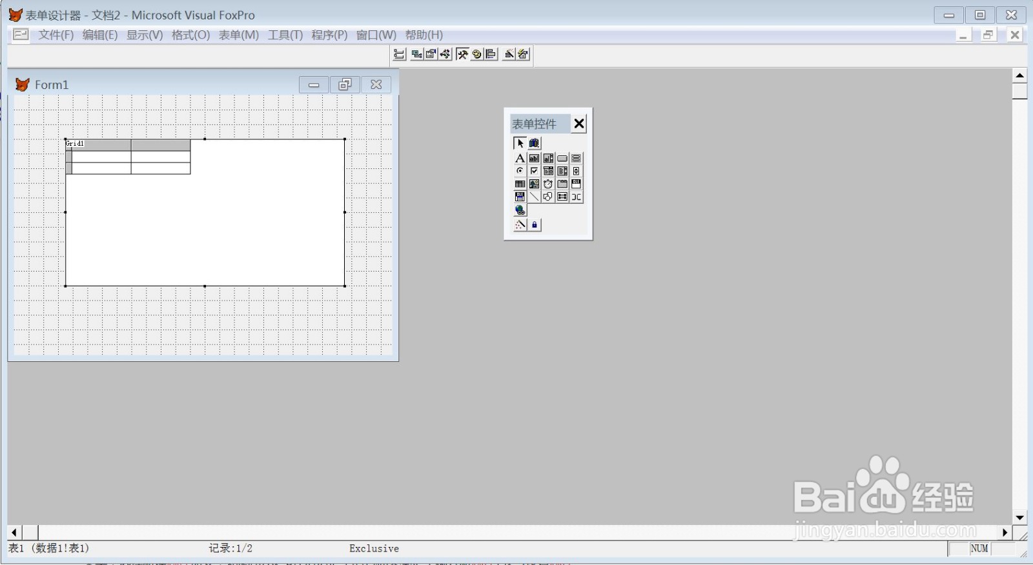The width and height of the screenshot is (1033, 565).
Task: Select the ActiveX OLE control tool
Action: click(x=577, y=184)
